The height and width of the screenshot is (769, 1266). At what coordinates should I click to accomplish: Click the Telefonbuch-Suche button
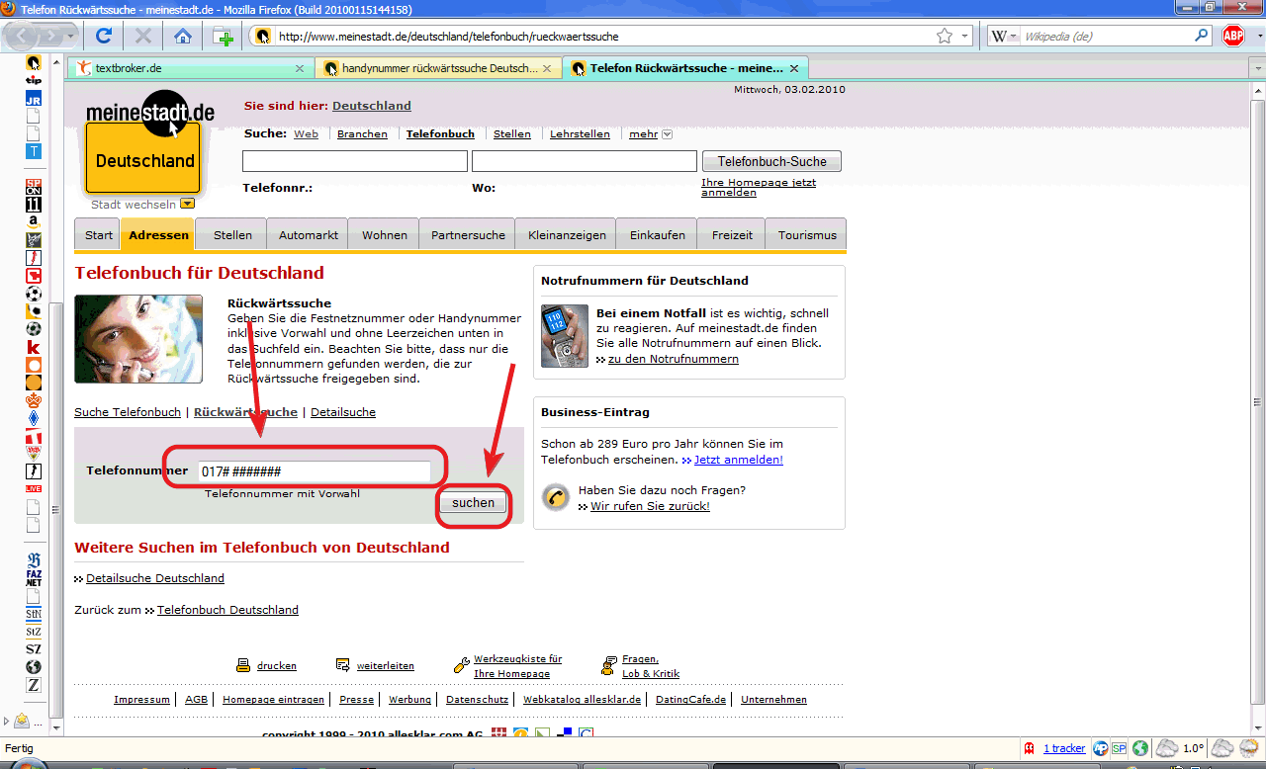(x=771, y=161)
